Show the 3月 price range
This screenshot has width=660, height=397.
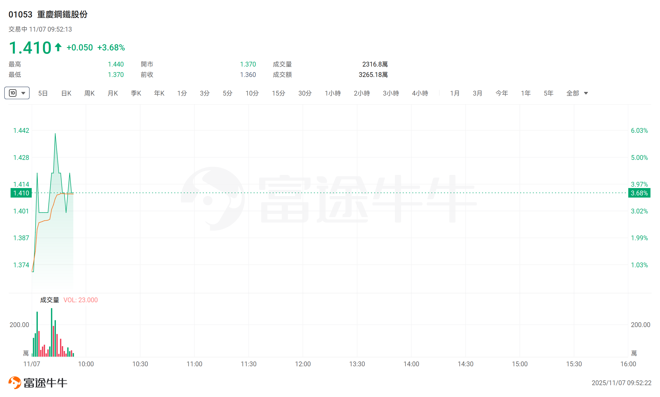477,93
